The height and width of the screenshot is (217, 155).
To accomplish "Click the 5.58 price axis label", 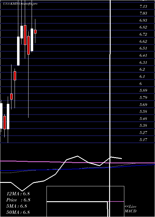I will click(143, 111).
